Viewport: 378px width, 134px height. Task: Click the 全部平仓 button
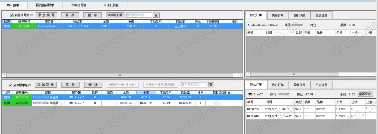click(364, 94)
